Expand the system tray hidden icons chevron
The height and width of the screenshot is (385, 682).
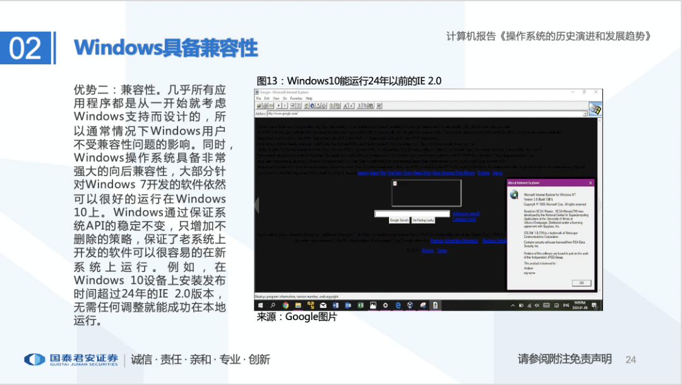(512, 305)
